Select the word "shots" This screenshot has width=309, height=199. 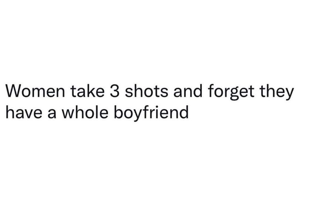pyautogui.click(x=147, y=91)
